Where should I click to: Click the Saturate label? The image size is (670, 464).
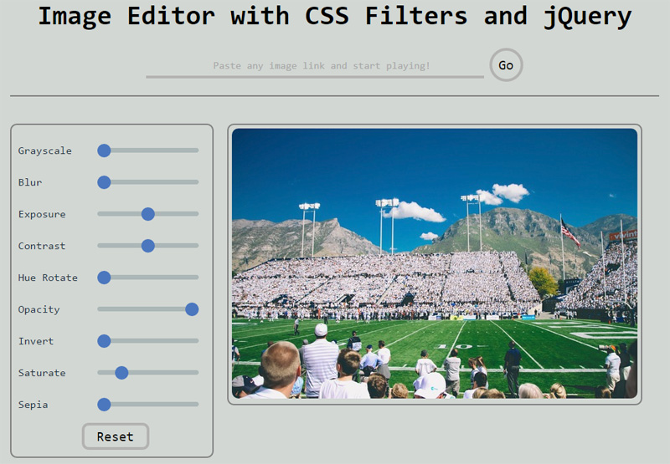42,373
